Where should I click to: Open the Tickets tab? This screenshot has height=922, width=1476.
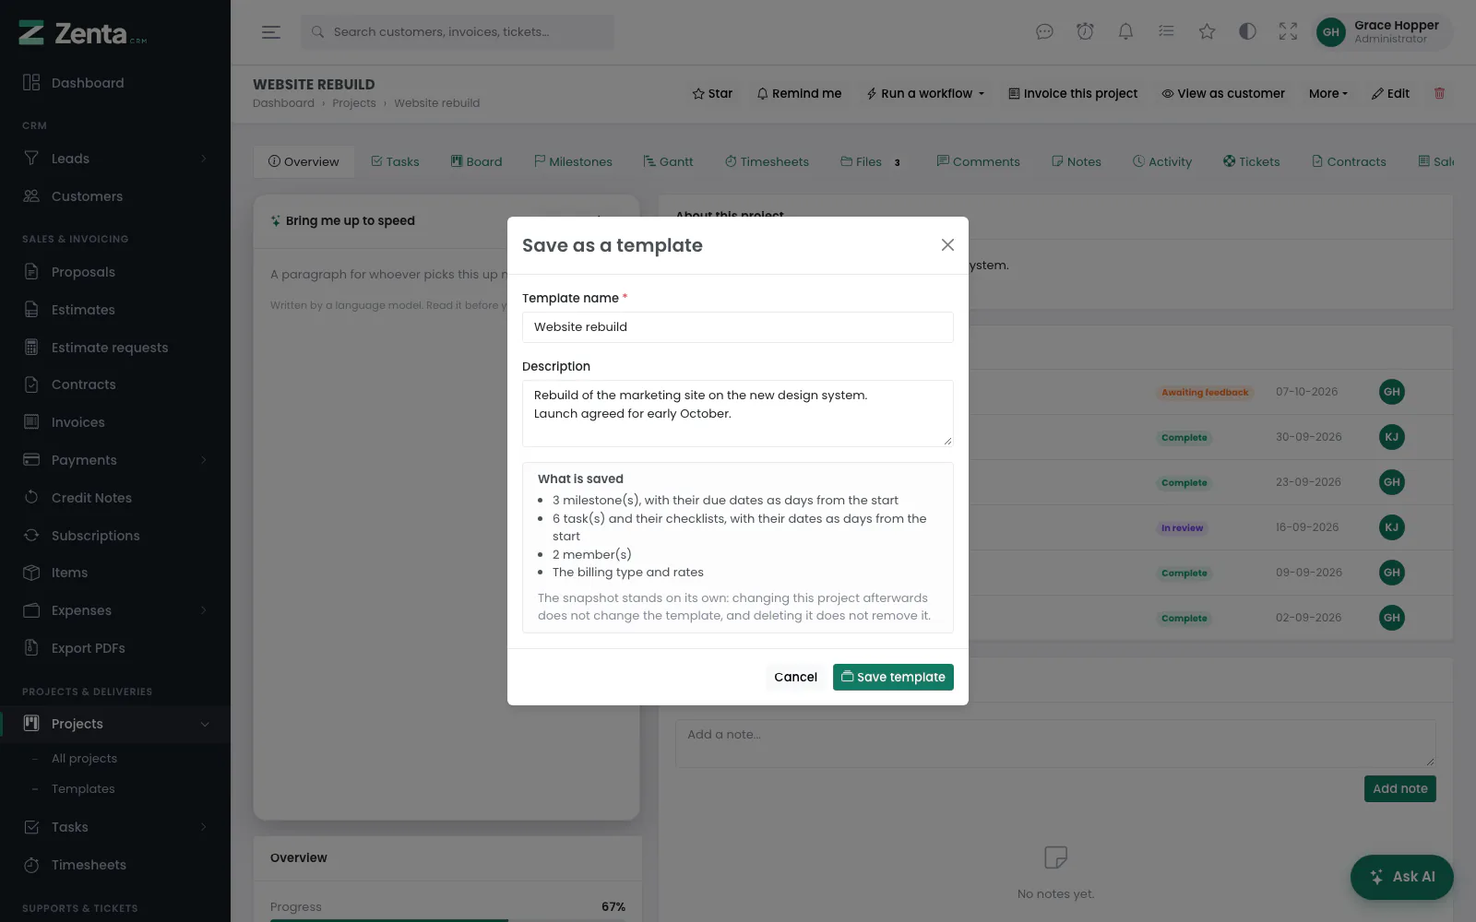click(x=1252, y=161)
